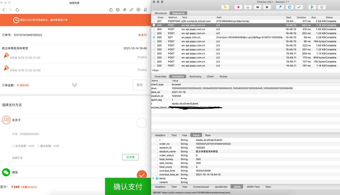Image resolution: width=340 pixels, height=195 pixels.
Task: Open the share icon in browser toolbar
Action: click(111, 10)
